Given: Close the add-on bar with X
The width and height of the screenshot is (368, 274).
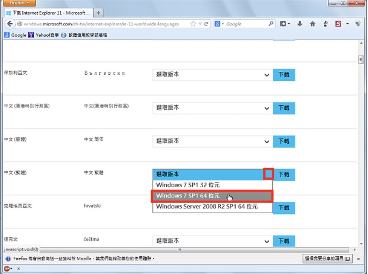Looking at the screenshot, I should 19,268.
